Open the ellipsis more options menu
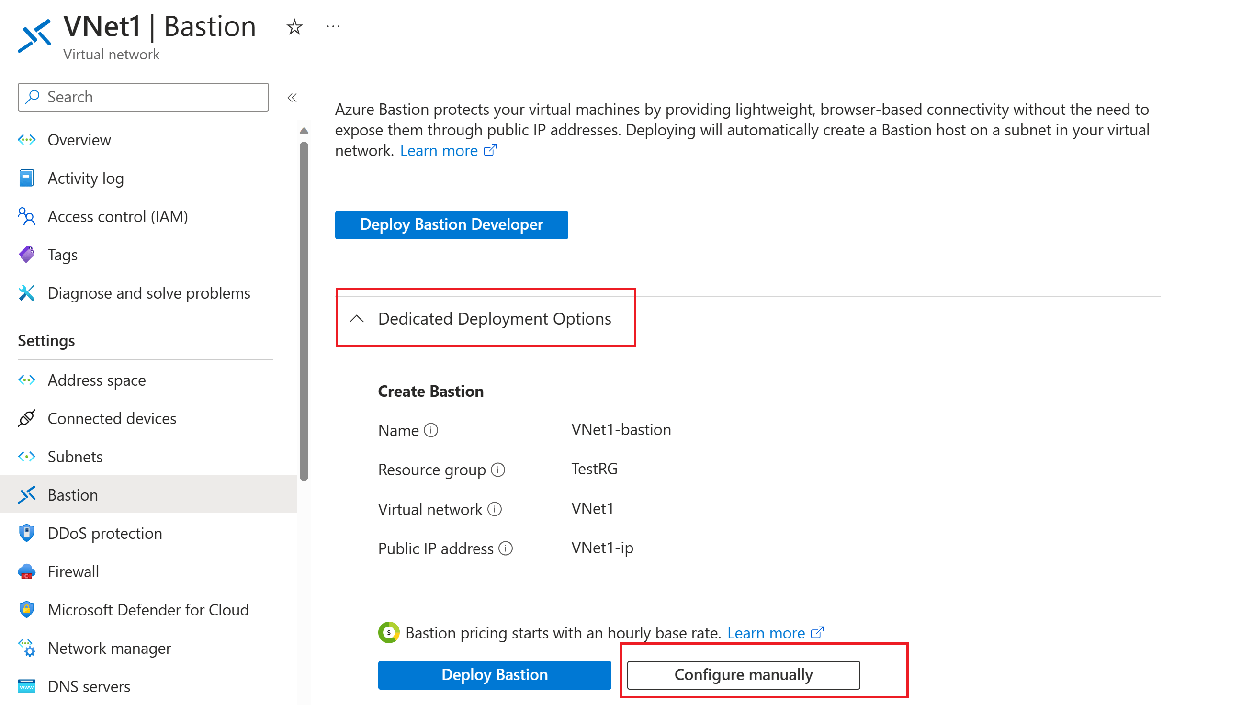 tap(333, 26)
